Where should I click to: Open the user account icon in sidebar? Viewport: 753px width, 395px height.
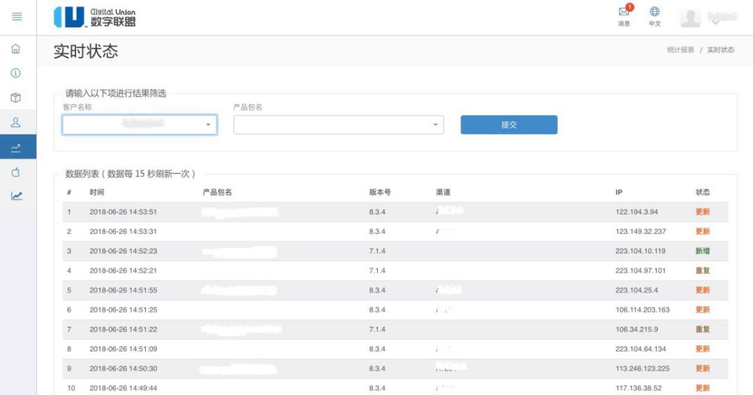pos(16,123)
